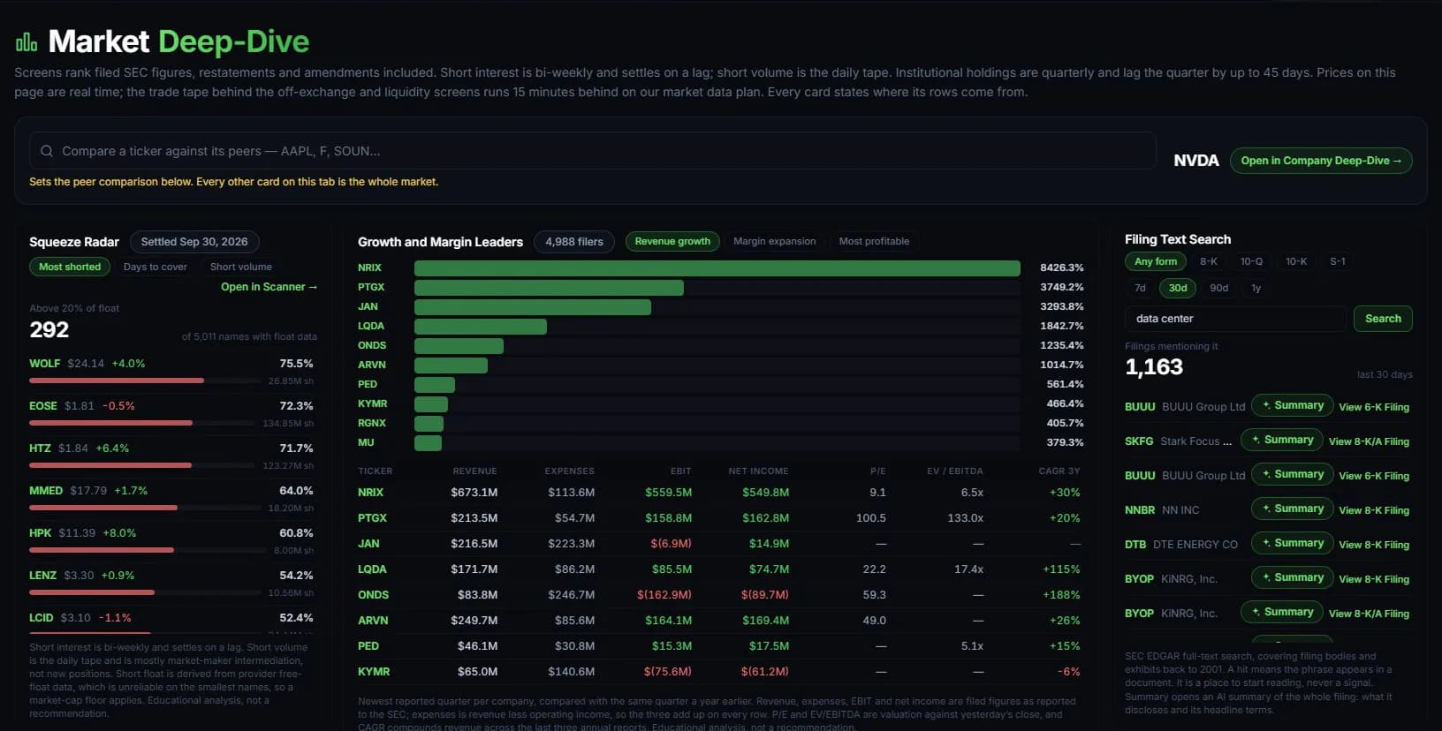The height and width of the screenshot is (731, 1442).
Task: Click the sparkle icon on the DTB Summary button
Action: (x=1266, y=543)
